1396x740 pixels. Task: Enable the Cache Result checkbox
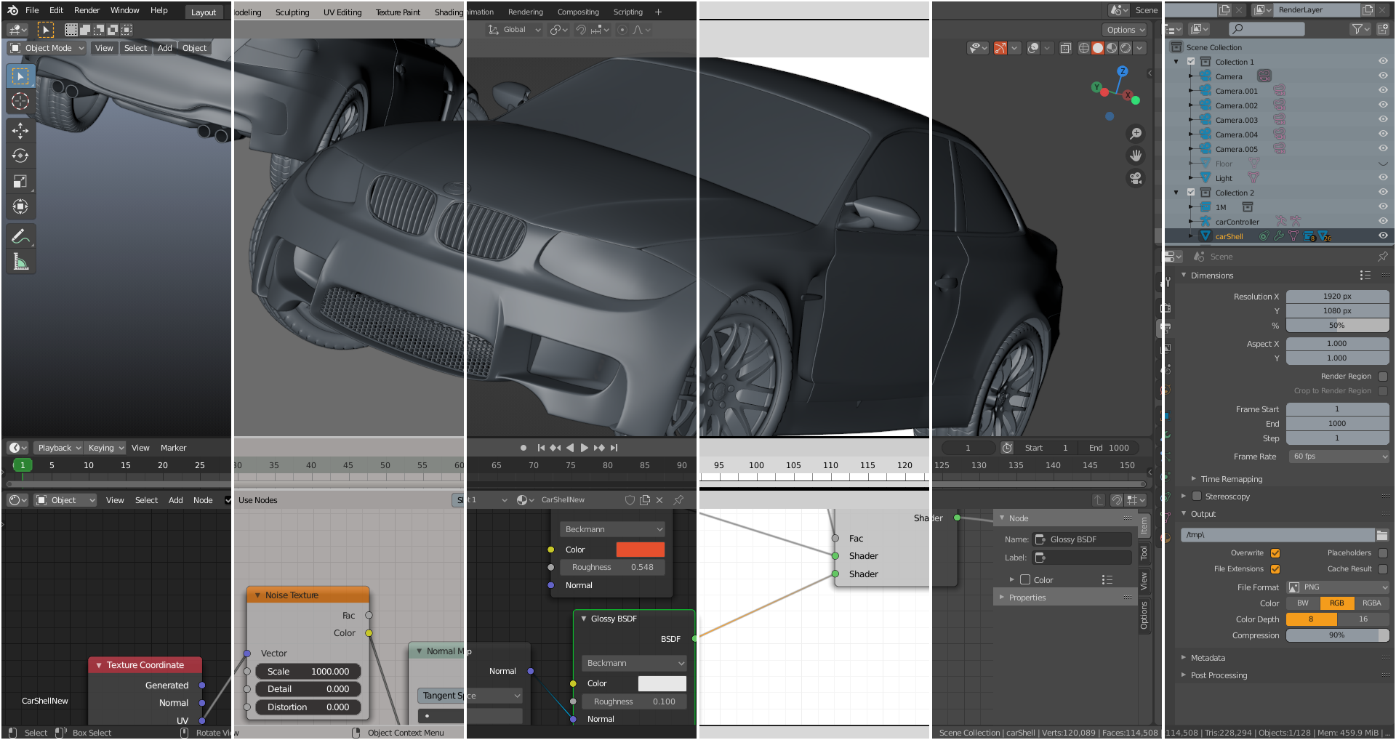point(1383,569)
